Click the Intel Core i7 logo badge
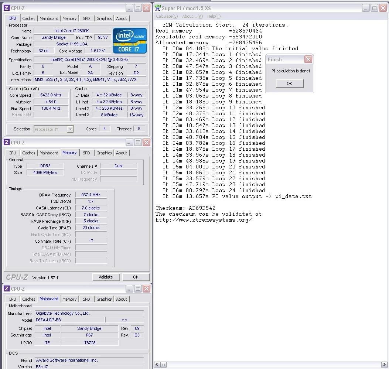This screenshot has width=389, height=369. (x=130, y=41)
